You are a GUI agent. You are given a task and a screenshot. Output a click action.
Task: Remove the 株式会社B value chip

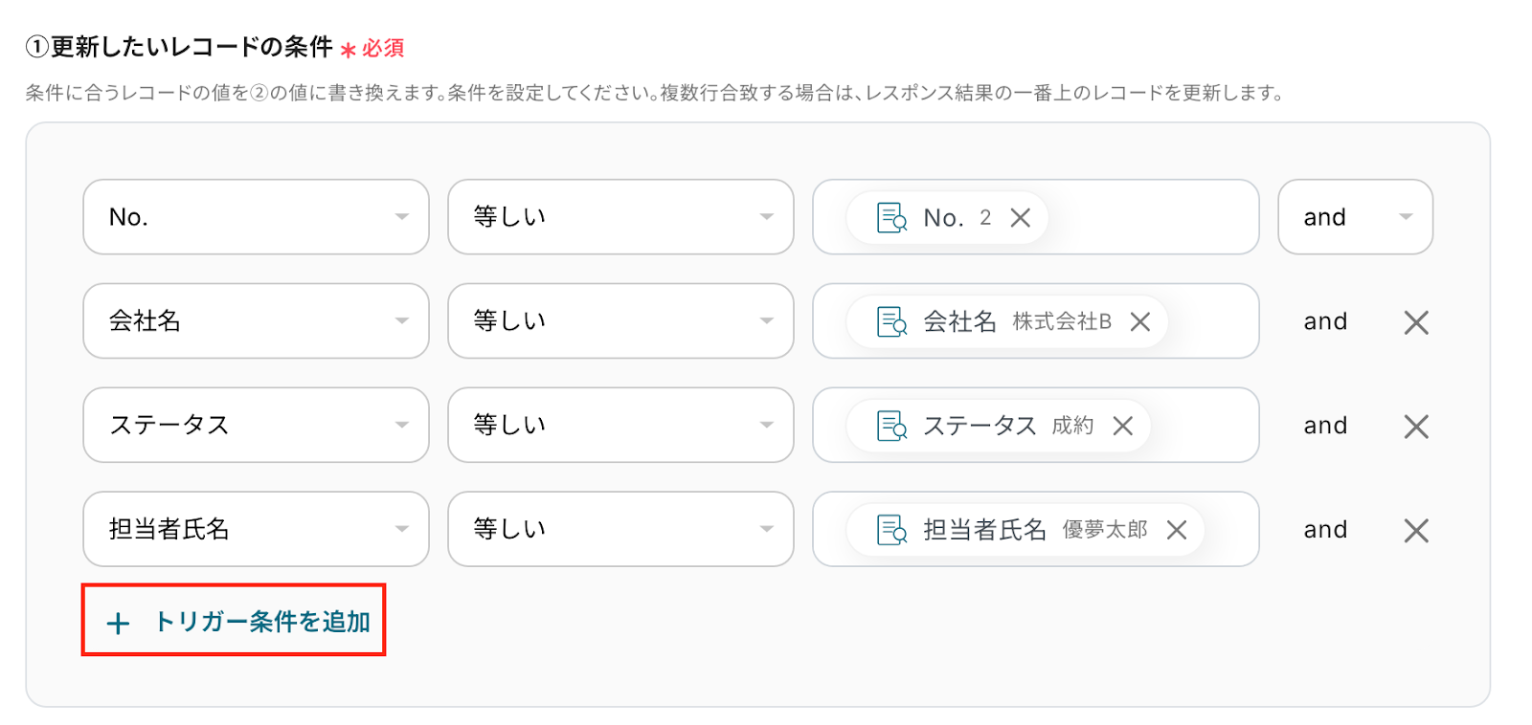(x=1139, y=322)
